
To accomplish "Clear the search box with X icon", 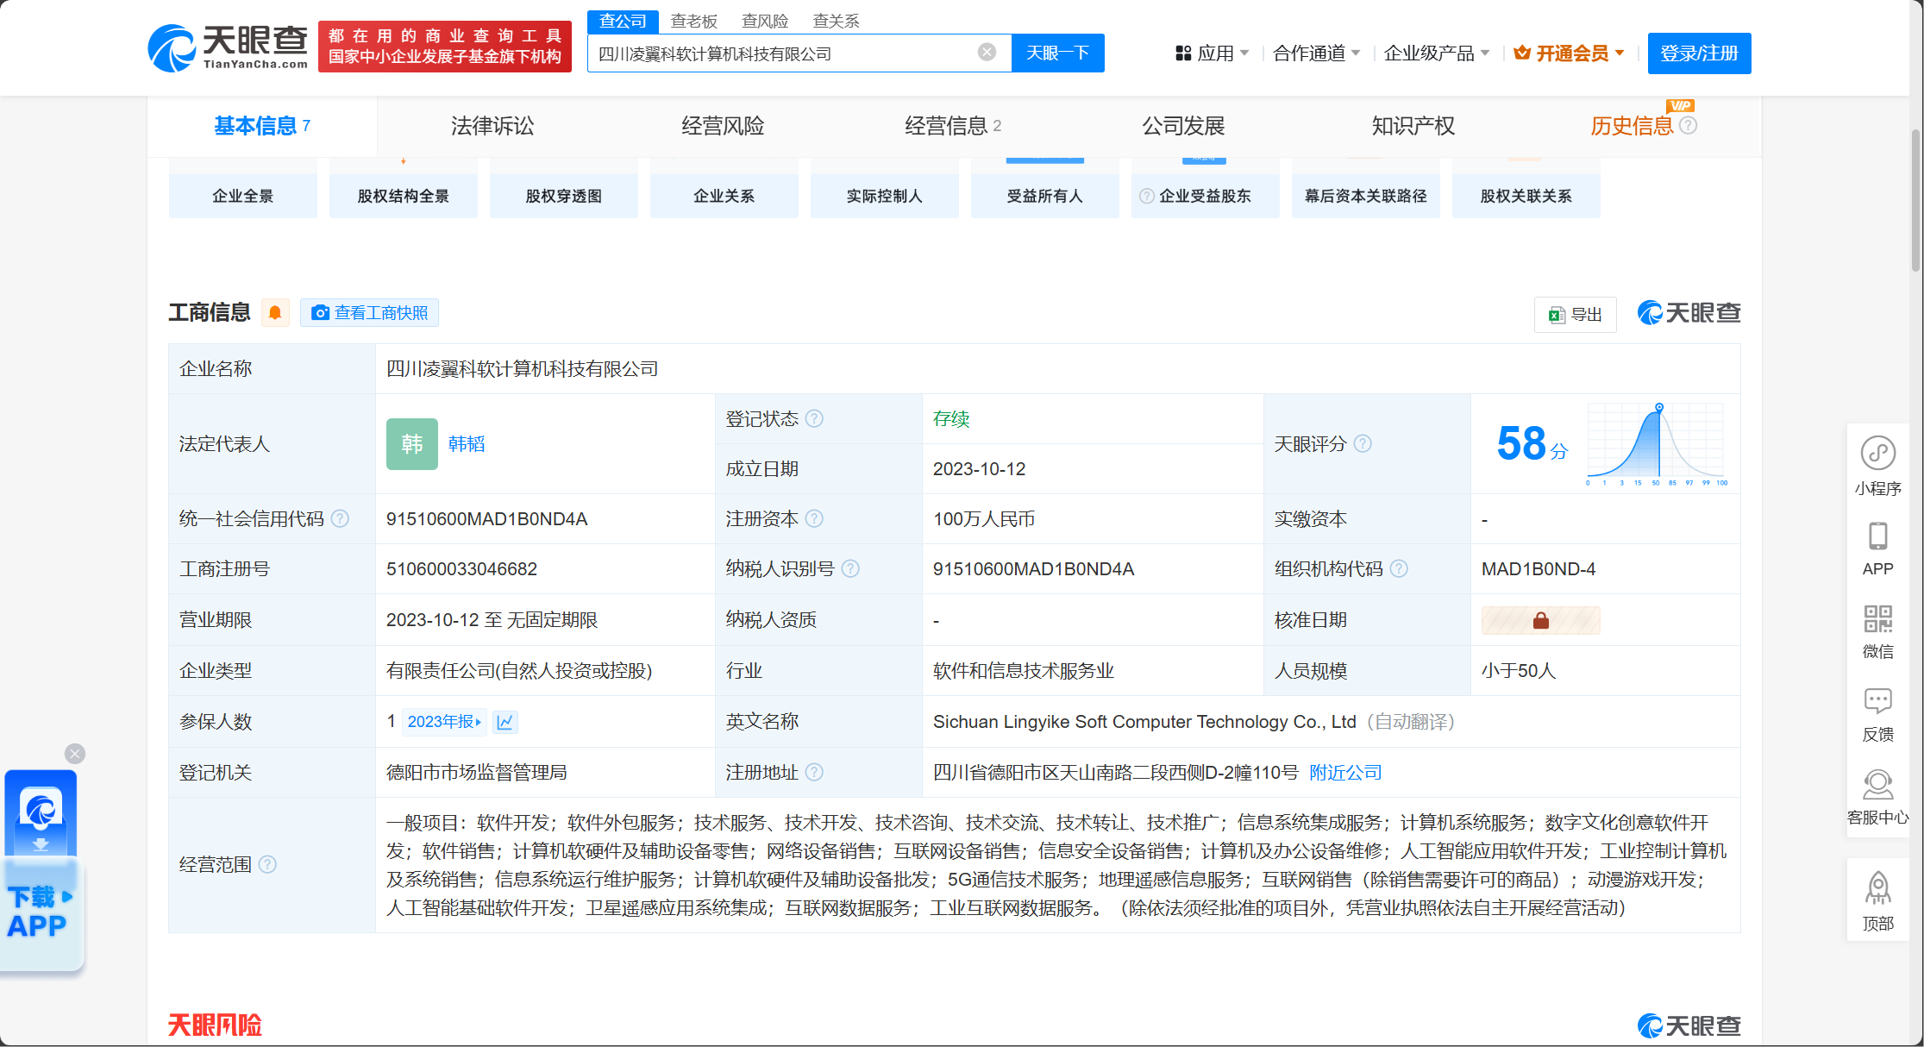I will [x=987, y=53].
